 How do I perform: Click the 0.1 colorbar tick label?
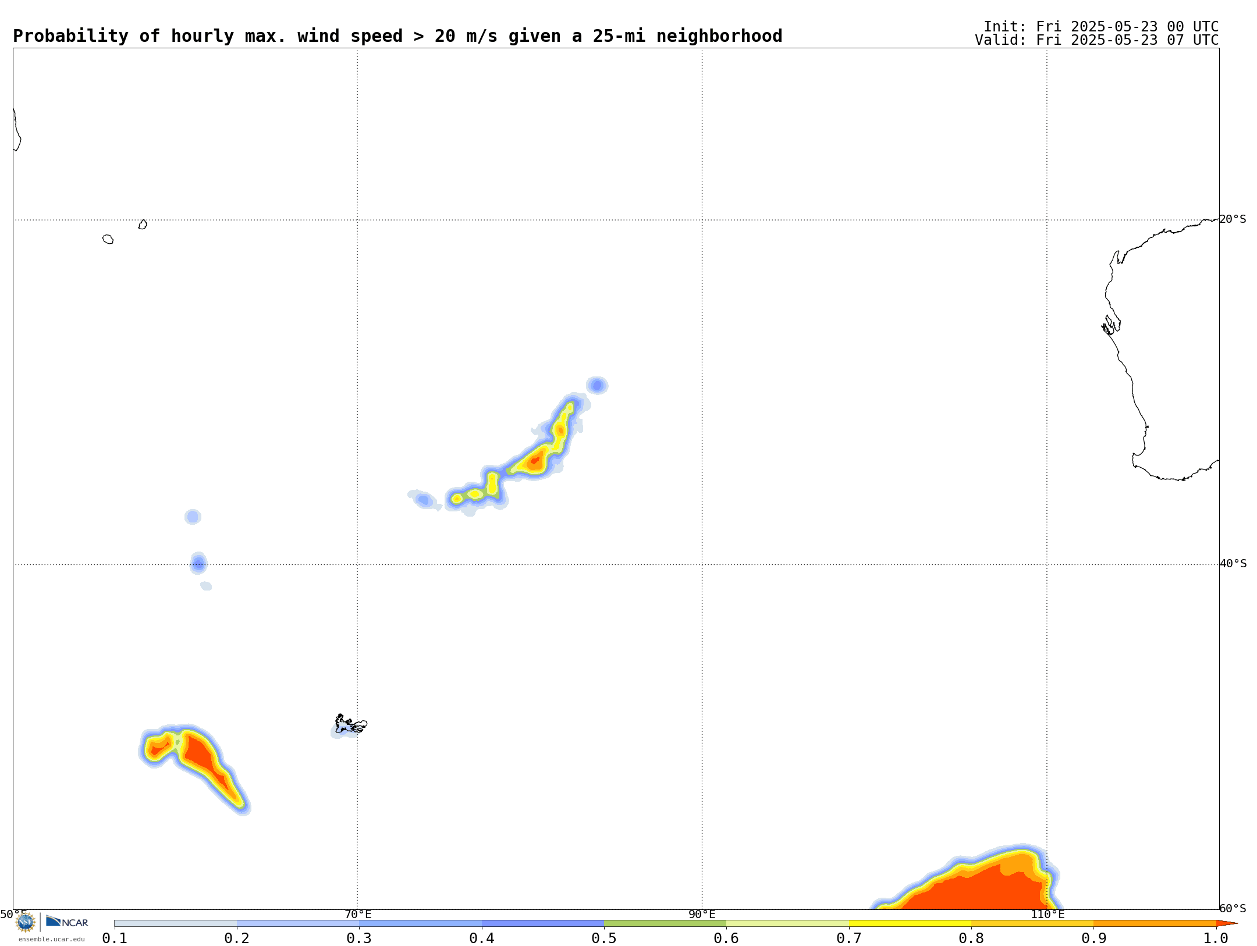click(115, 938)
